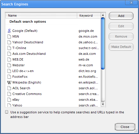Click the WEB.DE page icon
This screenshot has width=139, height=134.
pos(9,59)
